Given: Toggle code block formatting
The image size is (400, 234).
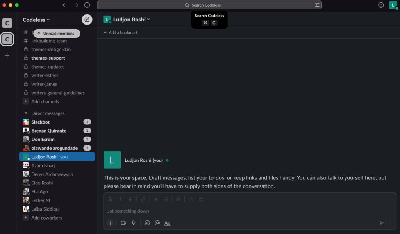Looking at the screenshot, I should (201, 199).
